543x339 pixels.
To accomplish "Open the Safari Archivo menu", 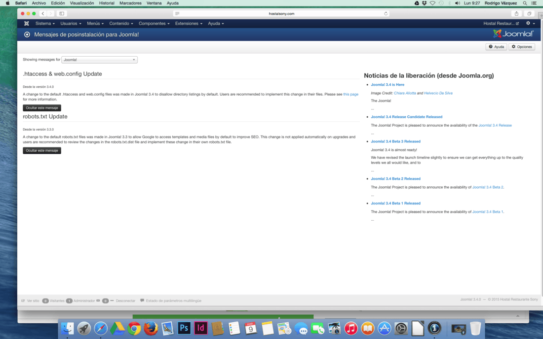I will (x=39, y=3).
